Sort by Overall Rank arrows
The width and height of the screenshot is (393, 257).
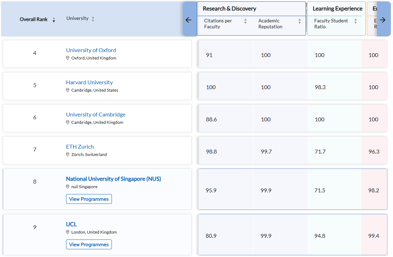click(54, 20)
